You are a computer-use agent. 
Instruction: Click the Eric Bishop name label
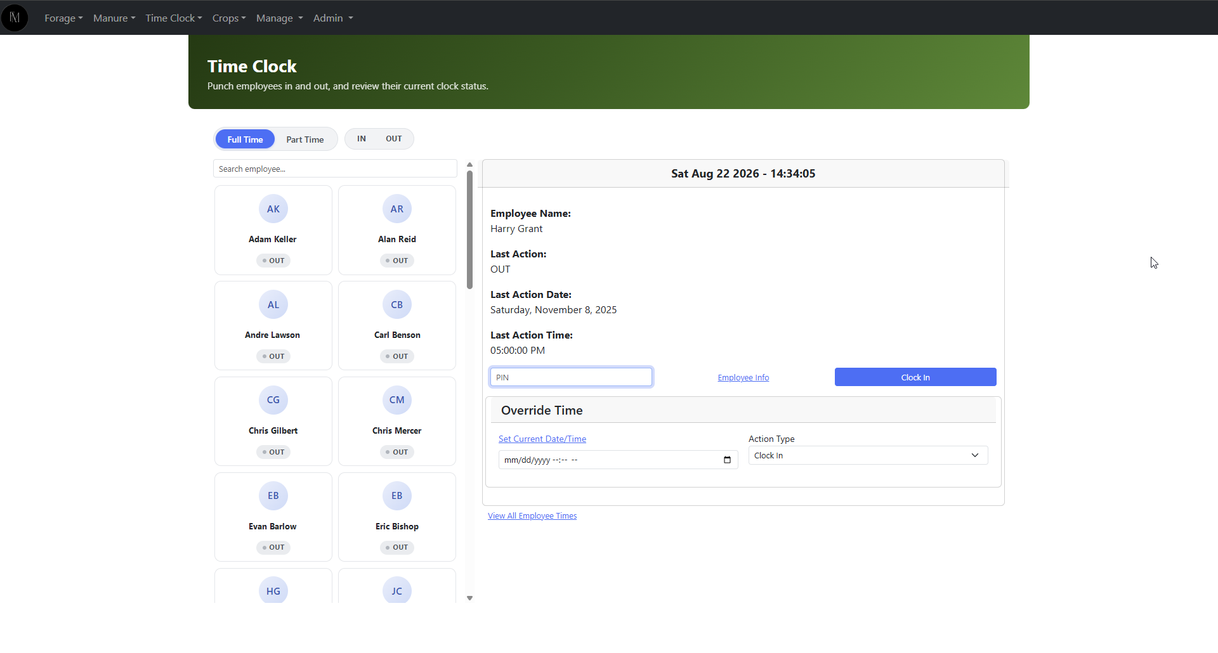tap(397, 526)
